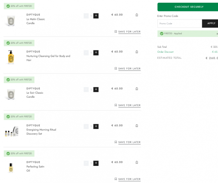Apply the promo code

[x=210, y=24]
